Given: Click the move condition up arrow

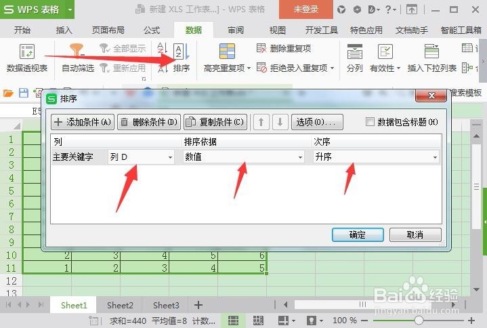Looking at the screenshot, I should [x=261, y=122].
